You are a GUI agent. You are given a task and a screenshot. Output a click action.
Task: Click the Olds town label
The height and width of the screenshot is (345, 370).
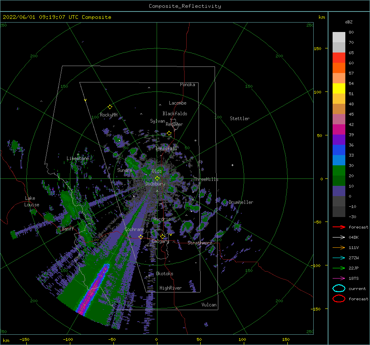157,171
